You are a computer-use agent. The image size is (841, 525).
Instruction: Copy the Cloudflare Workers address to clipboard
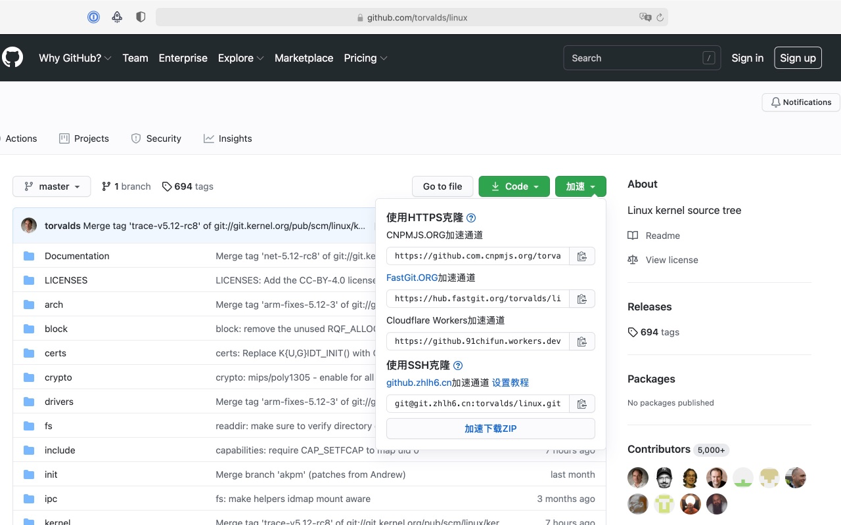click(x=581, y=341)
